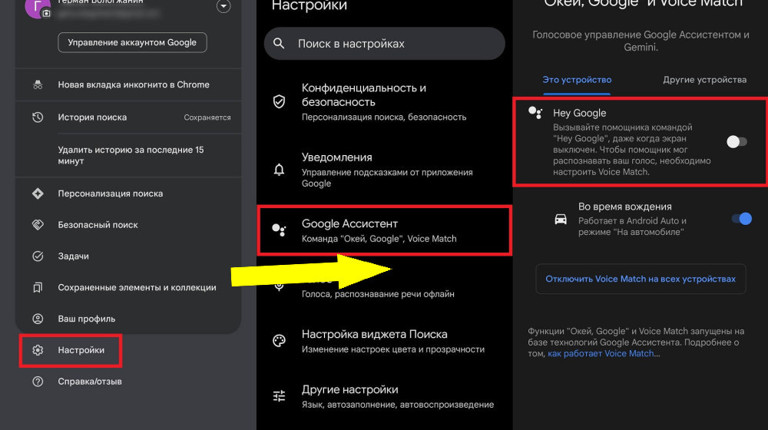Click the Безопасный поиск label
Screen dimensions: 768x430
[x=98, y=225]
